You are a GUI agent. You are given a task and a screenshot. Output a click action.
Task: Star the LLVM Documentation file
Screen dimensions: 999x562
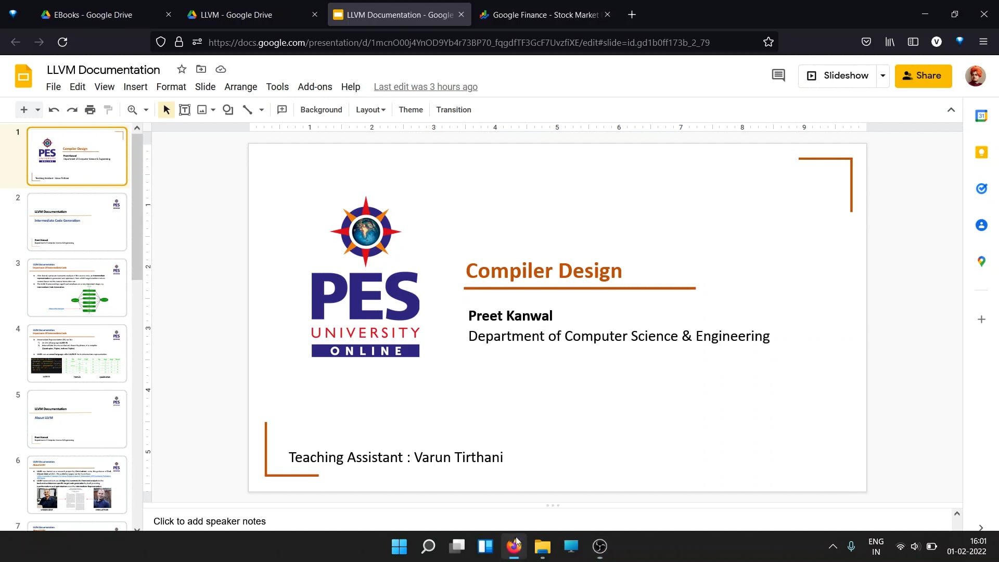[182, 69]
